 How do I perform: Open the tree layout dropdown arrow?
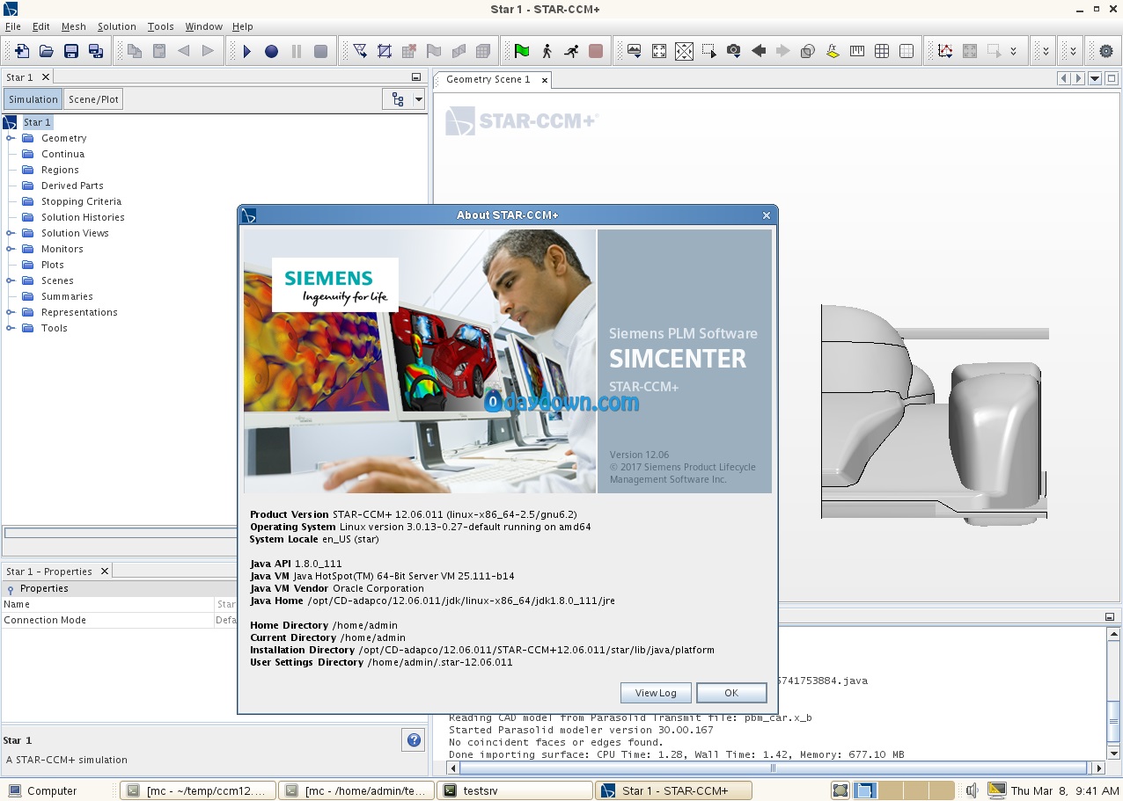418,99
